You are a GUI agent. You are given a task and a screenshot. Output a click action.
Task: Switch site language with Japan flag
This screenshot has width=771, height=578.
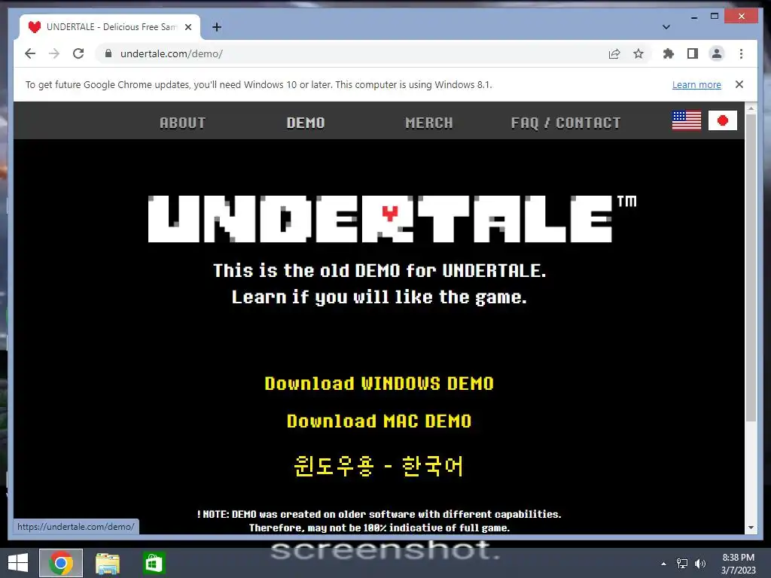coord(722,120)
